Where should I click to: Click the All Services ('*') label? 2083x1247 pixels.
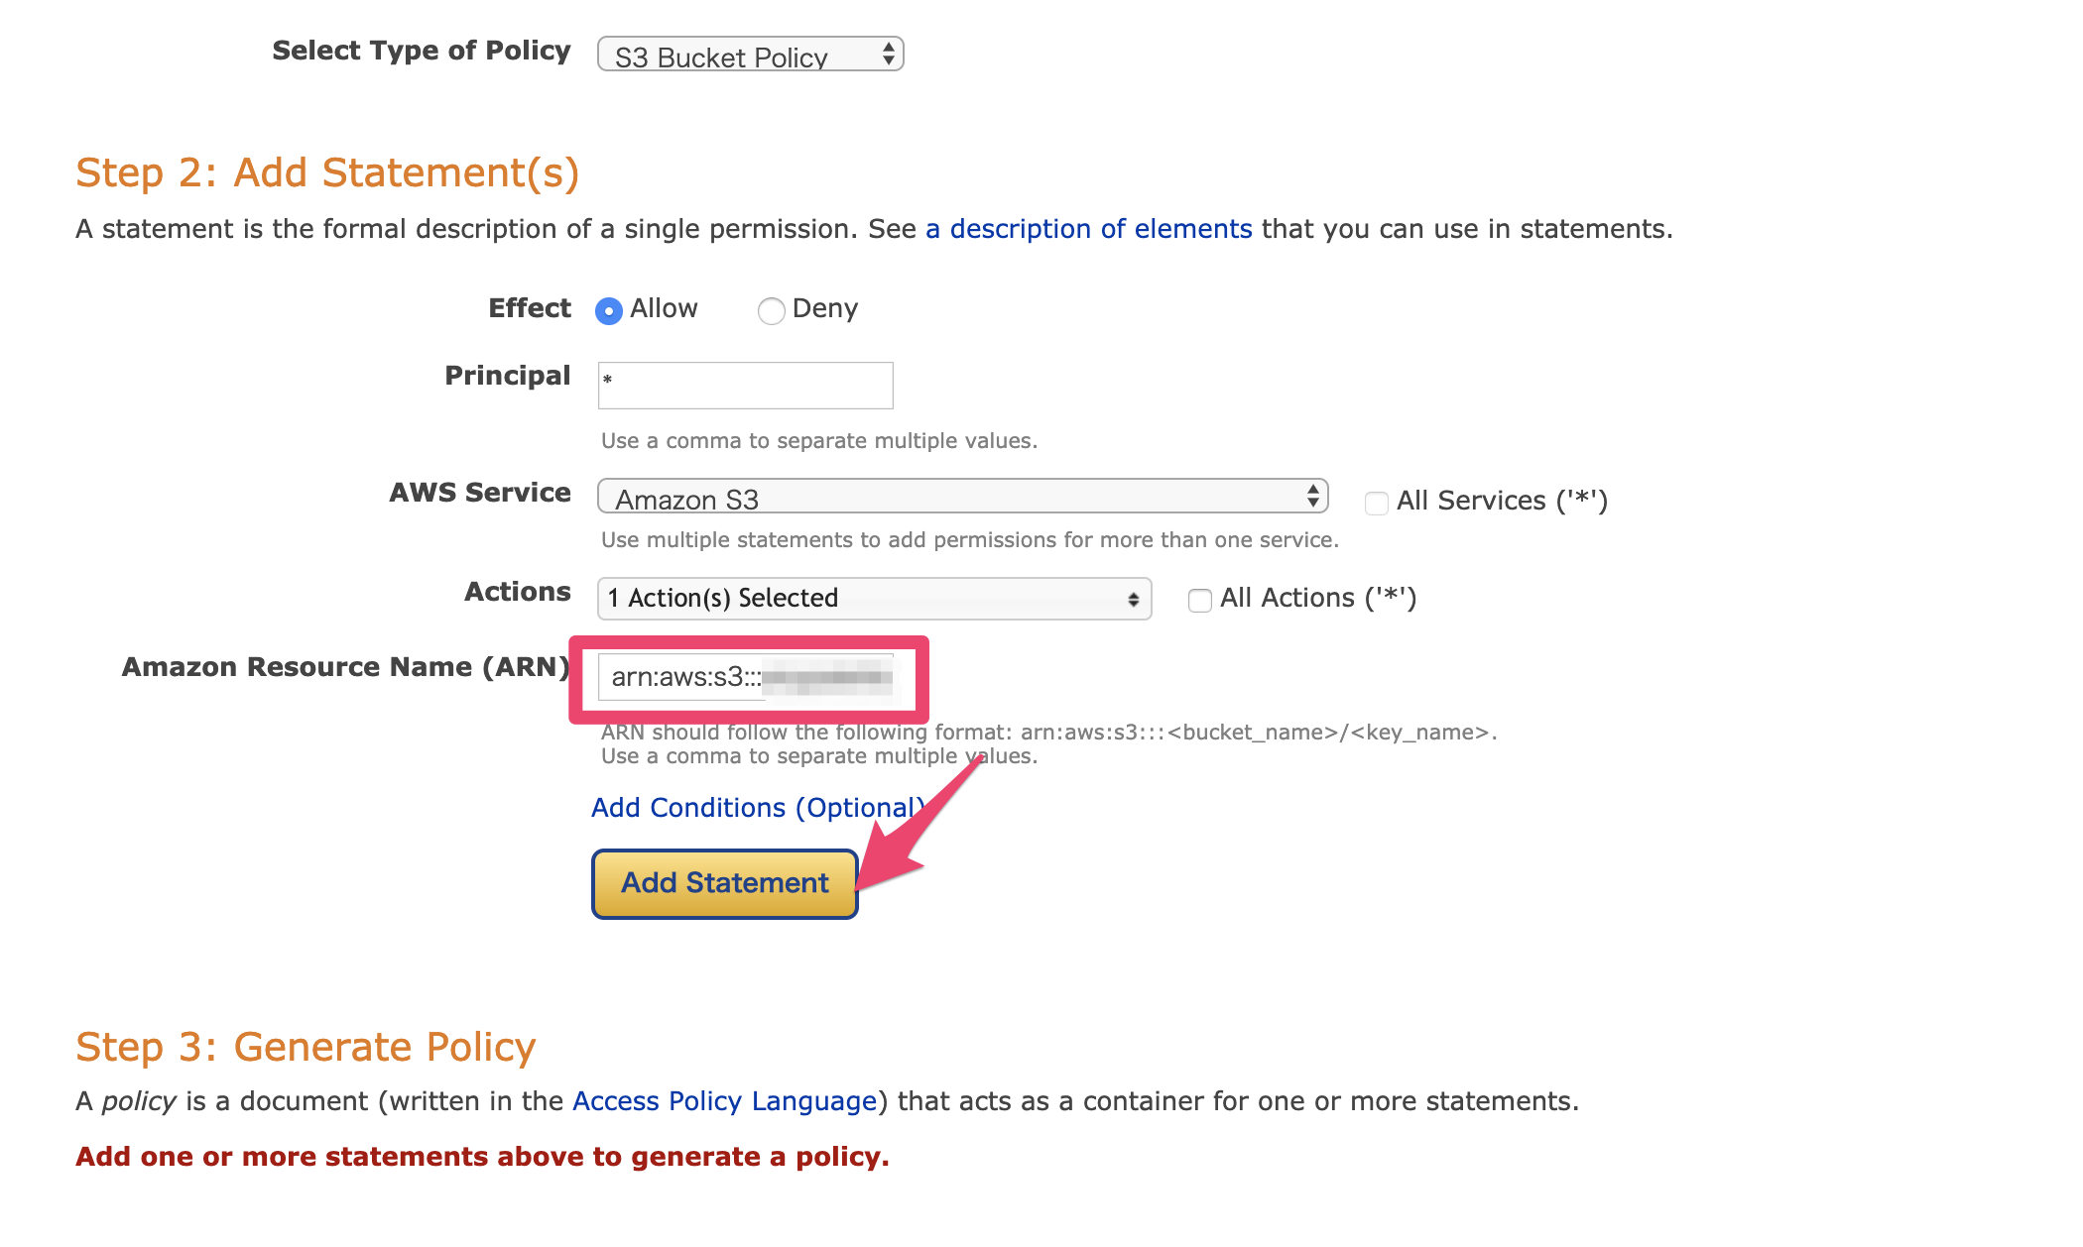click(1501, 501)
